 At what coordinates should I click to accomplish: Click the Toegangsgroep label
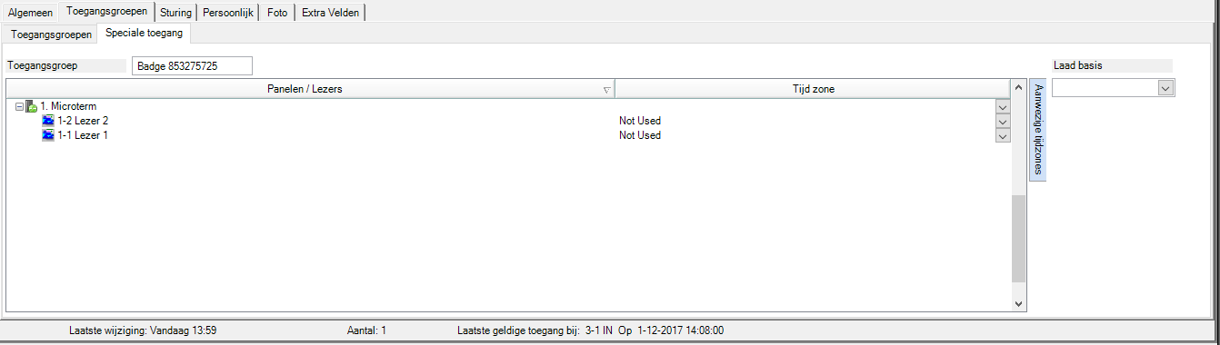(x=44, y=65)
